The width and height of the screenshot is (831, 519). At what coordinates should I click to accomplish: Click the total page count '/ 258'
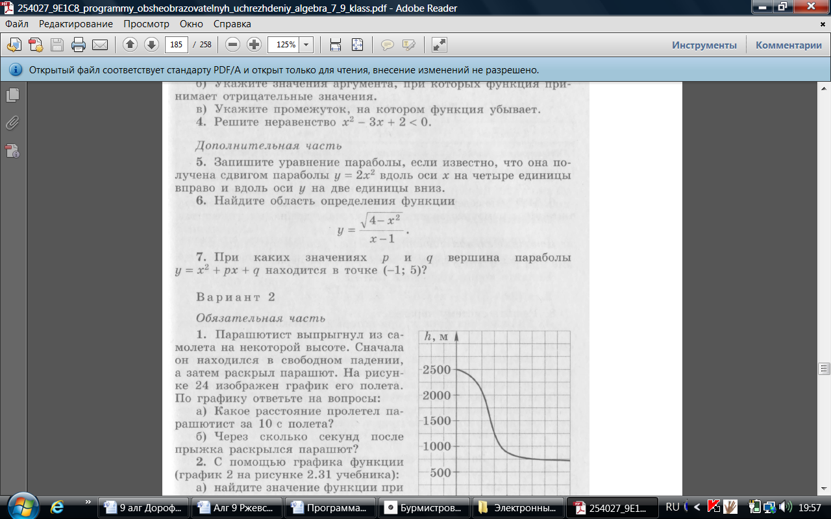[203, 45]
